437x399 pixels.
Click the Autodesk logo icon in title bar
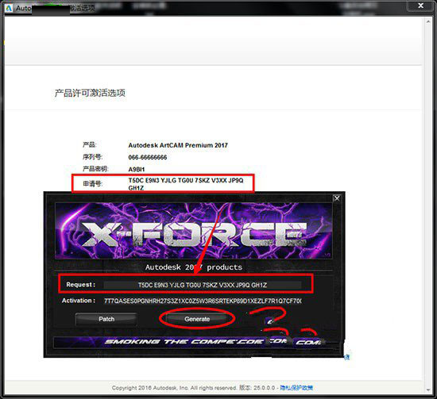(x=10, y=8)
